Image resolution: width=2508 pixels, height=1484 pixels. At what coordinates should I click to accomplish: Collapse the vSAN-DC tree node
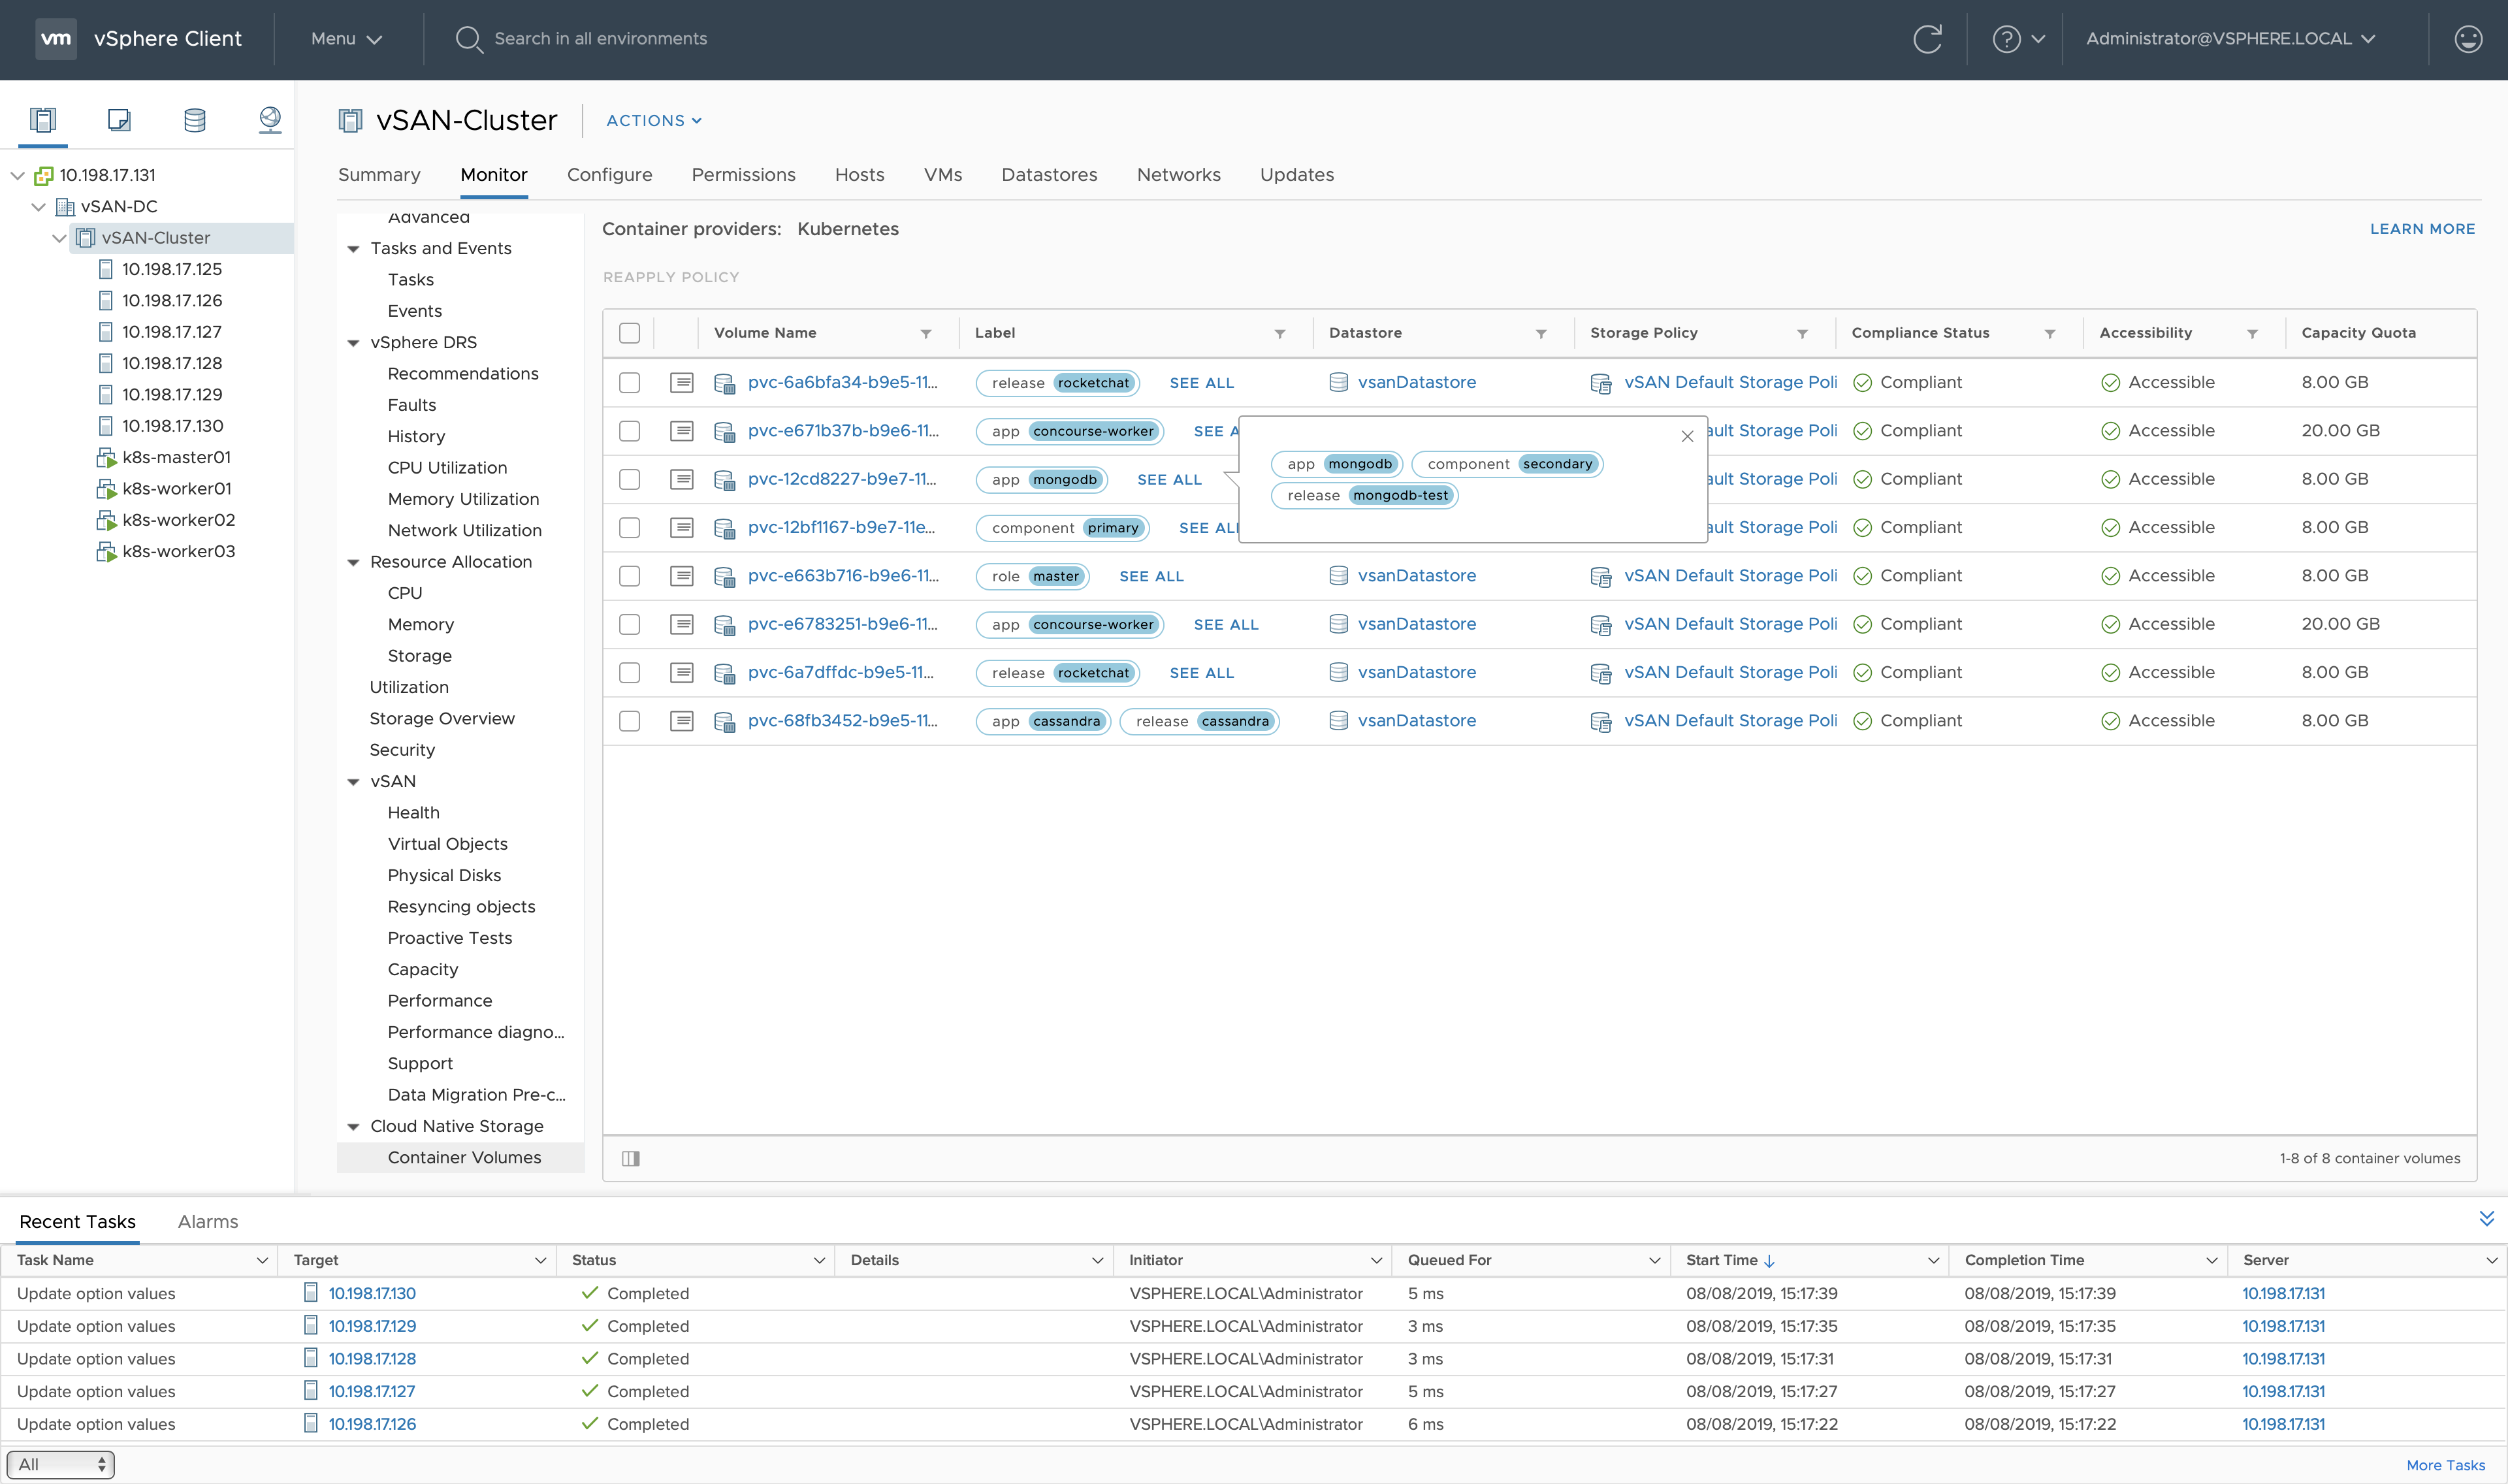pos(38,207)
